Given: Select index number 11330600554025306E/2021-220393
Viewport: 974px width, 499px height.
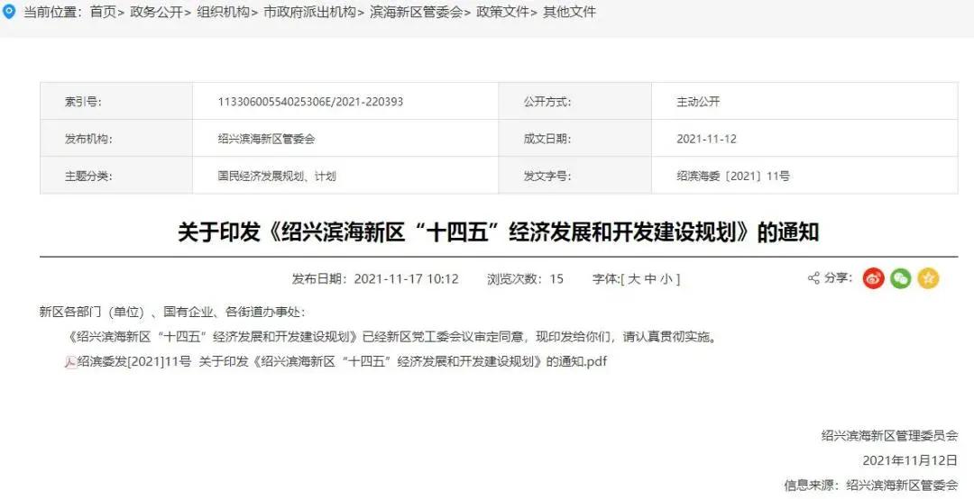Looking at the screenshot, I should tap(310, 102).
